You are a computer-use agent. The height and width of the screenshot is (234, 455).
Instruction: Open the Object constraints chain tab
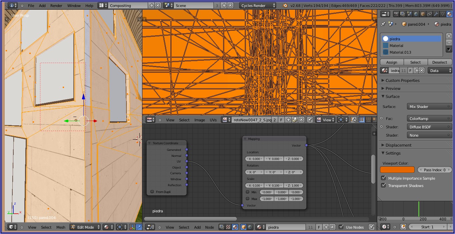(x=429, y=14)
